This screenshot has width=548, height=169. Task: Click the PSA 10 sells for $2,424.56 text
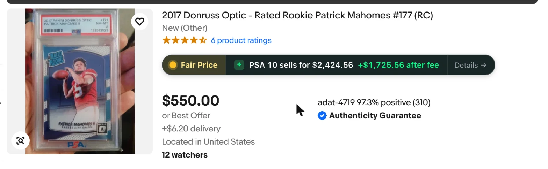(x=301, y=65)
